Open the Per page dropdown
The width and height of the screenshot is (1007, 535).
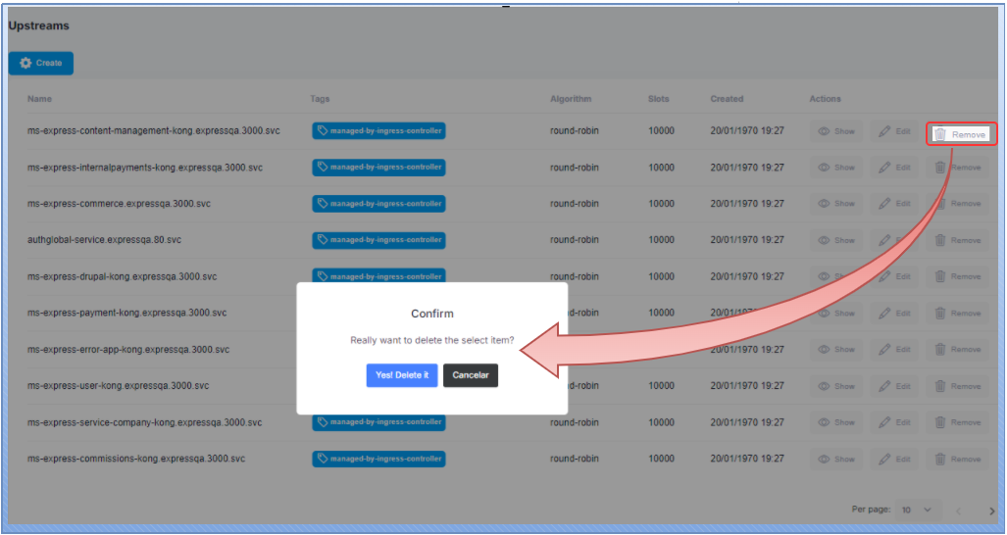pos(918,511)
